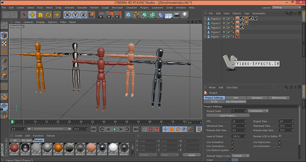Image resolution: width=306 pixels, height=162 pixels.
Task: Open the floor environment objects icon
Action: (169, 15)
